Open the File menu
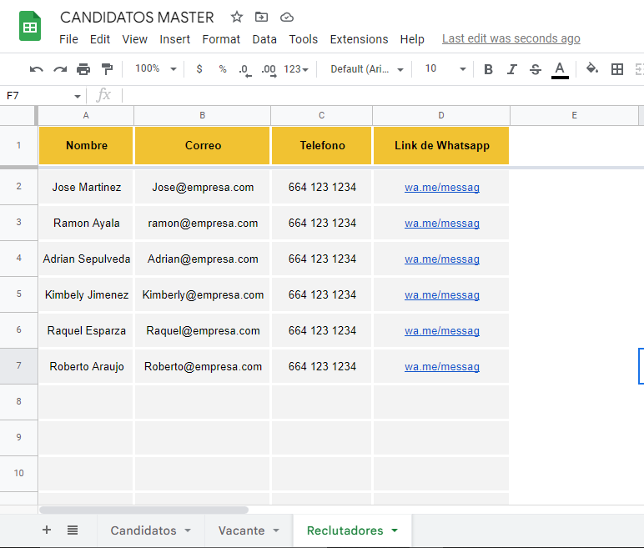The image size is (644, 548). 68,39
